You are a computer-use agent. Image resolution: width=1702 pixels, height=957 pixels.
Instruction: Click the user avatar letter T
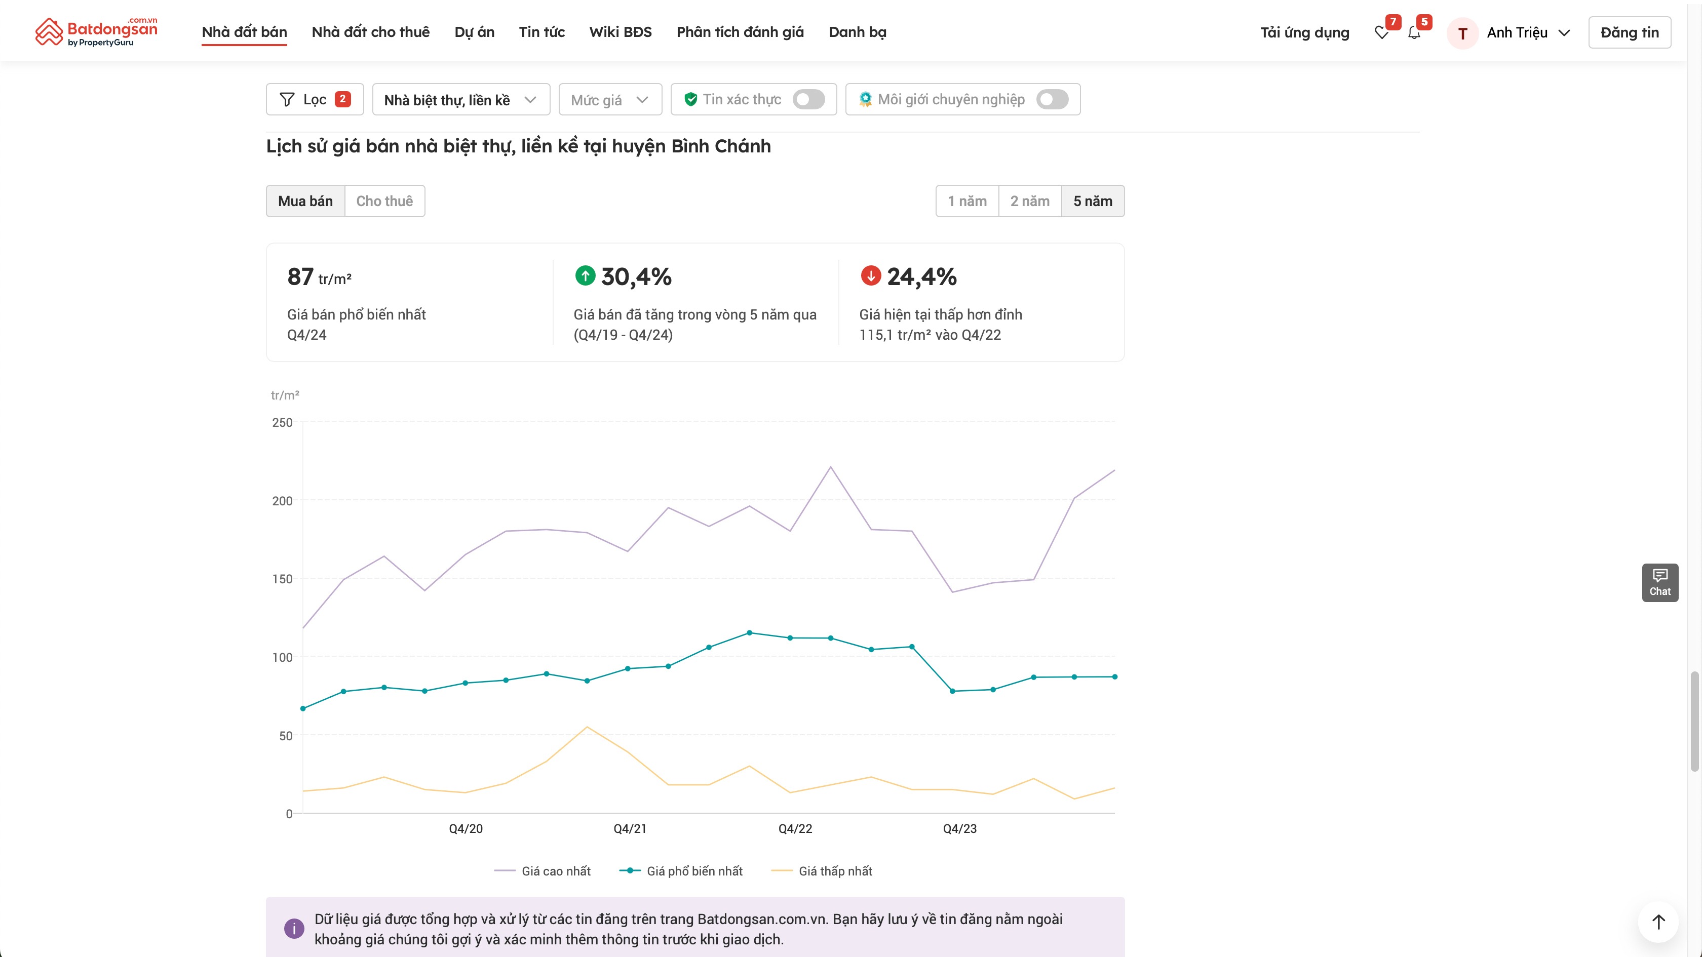click(x=1462, y=33)
